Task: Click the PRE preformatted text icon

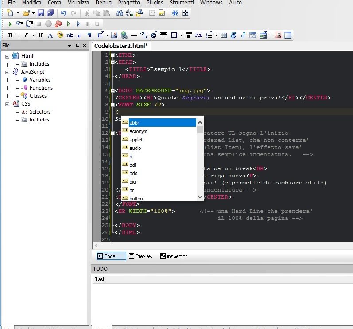Action: pos(198,35)
